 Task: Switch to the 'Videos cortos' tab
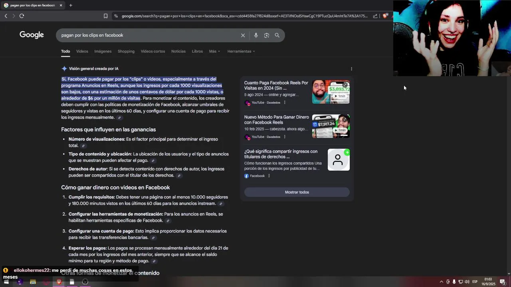(153, 51)
